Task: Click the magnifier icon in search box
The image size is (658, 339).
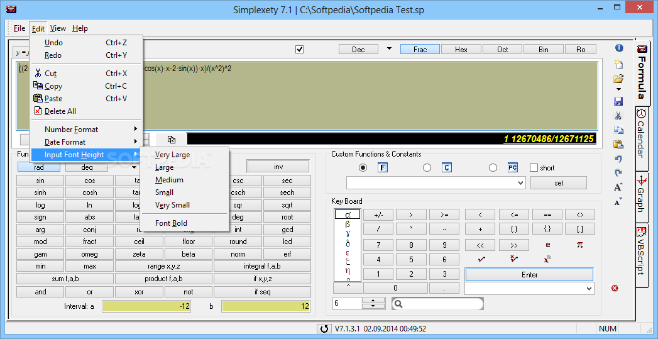Action: (x=398, y=303)
